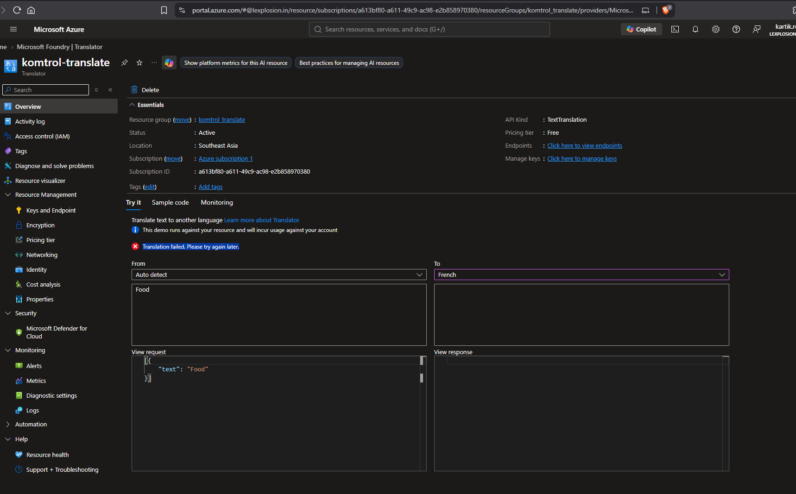The width and height of the screenshot is (796, 494).
Task: Open the From language dropdown
Action: coord(279,275)
